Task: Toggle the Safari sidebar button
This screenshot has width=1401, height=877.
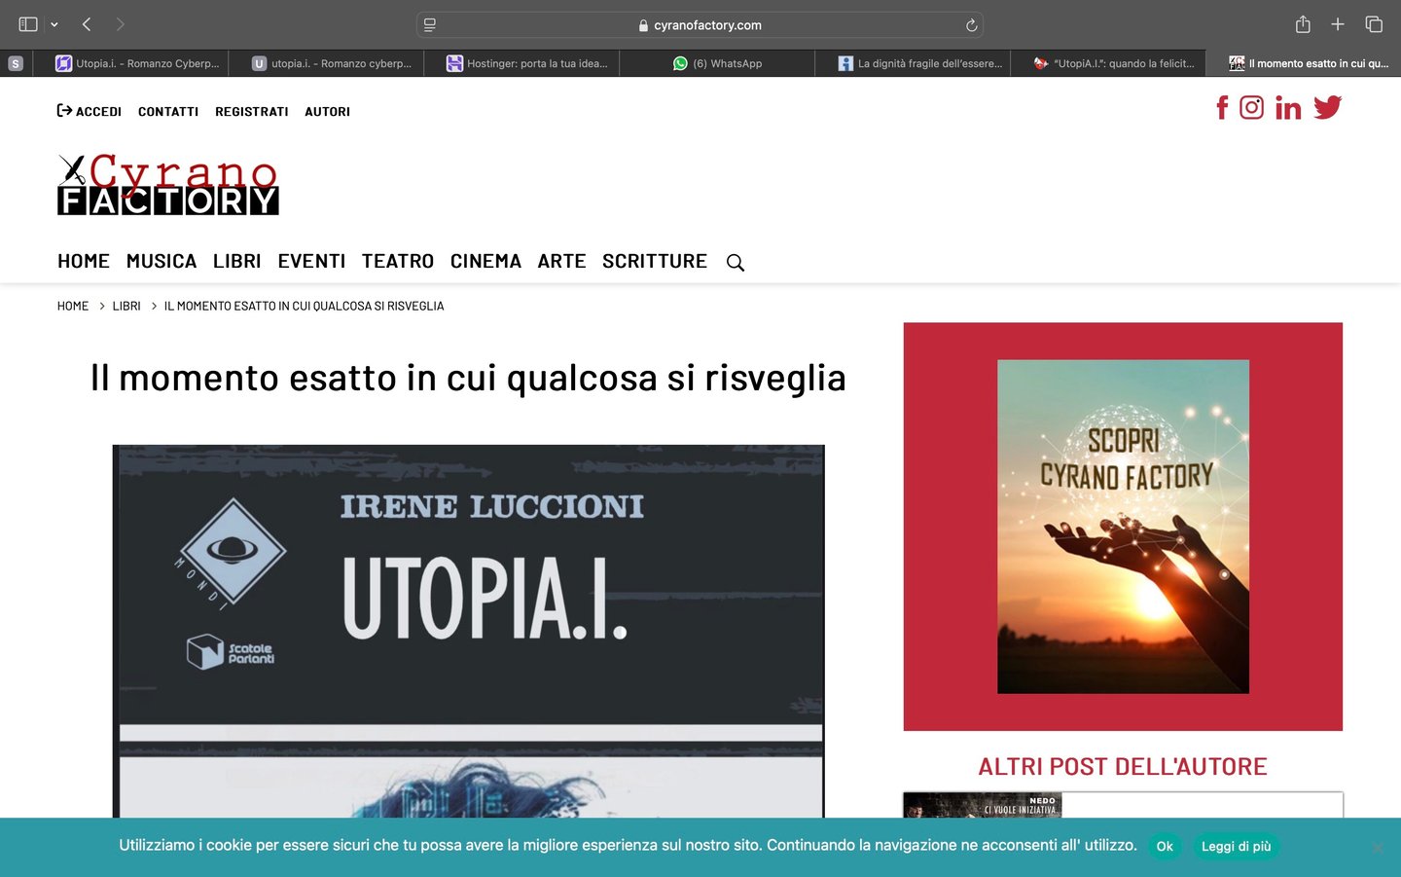Action: point(28,24)
